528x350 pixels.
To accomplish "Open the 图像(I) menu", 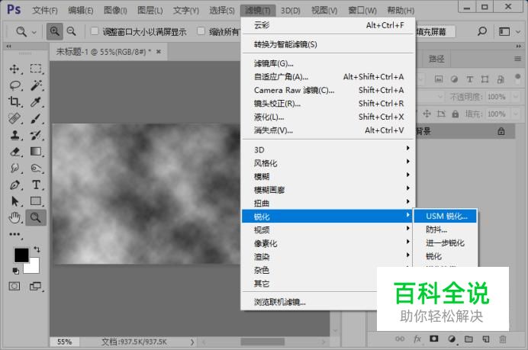I will 115,11.
